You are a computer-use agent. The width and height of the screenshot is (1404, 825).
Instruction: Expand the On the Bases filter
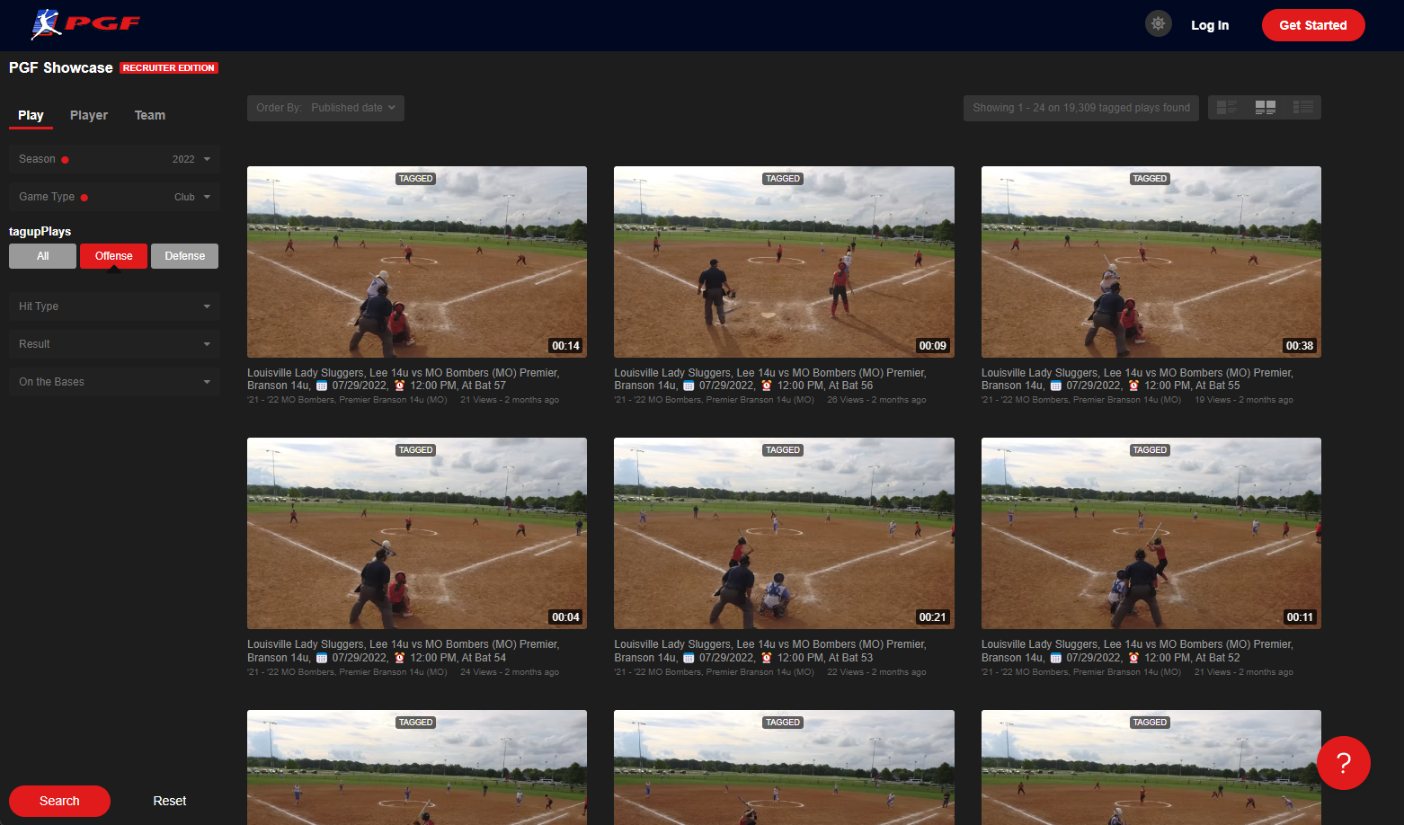coord(113,381)
